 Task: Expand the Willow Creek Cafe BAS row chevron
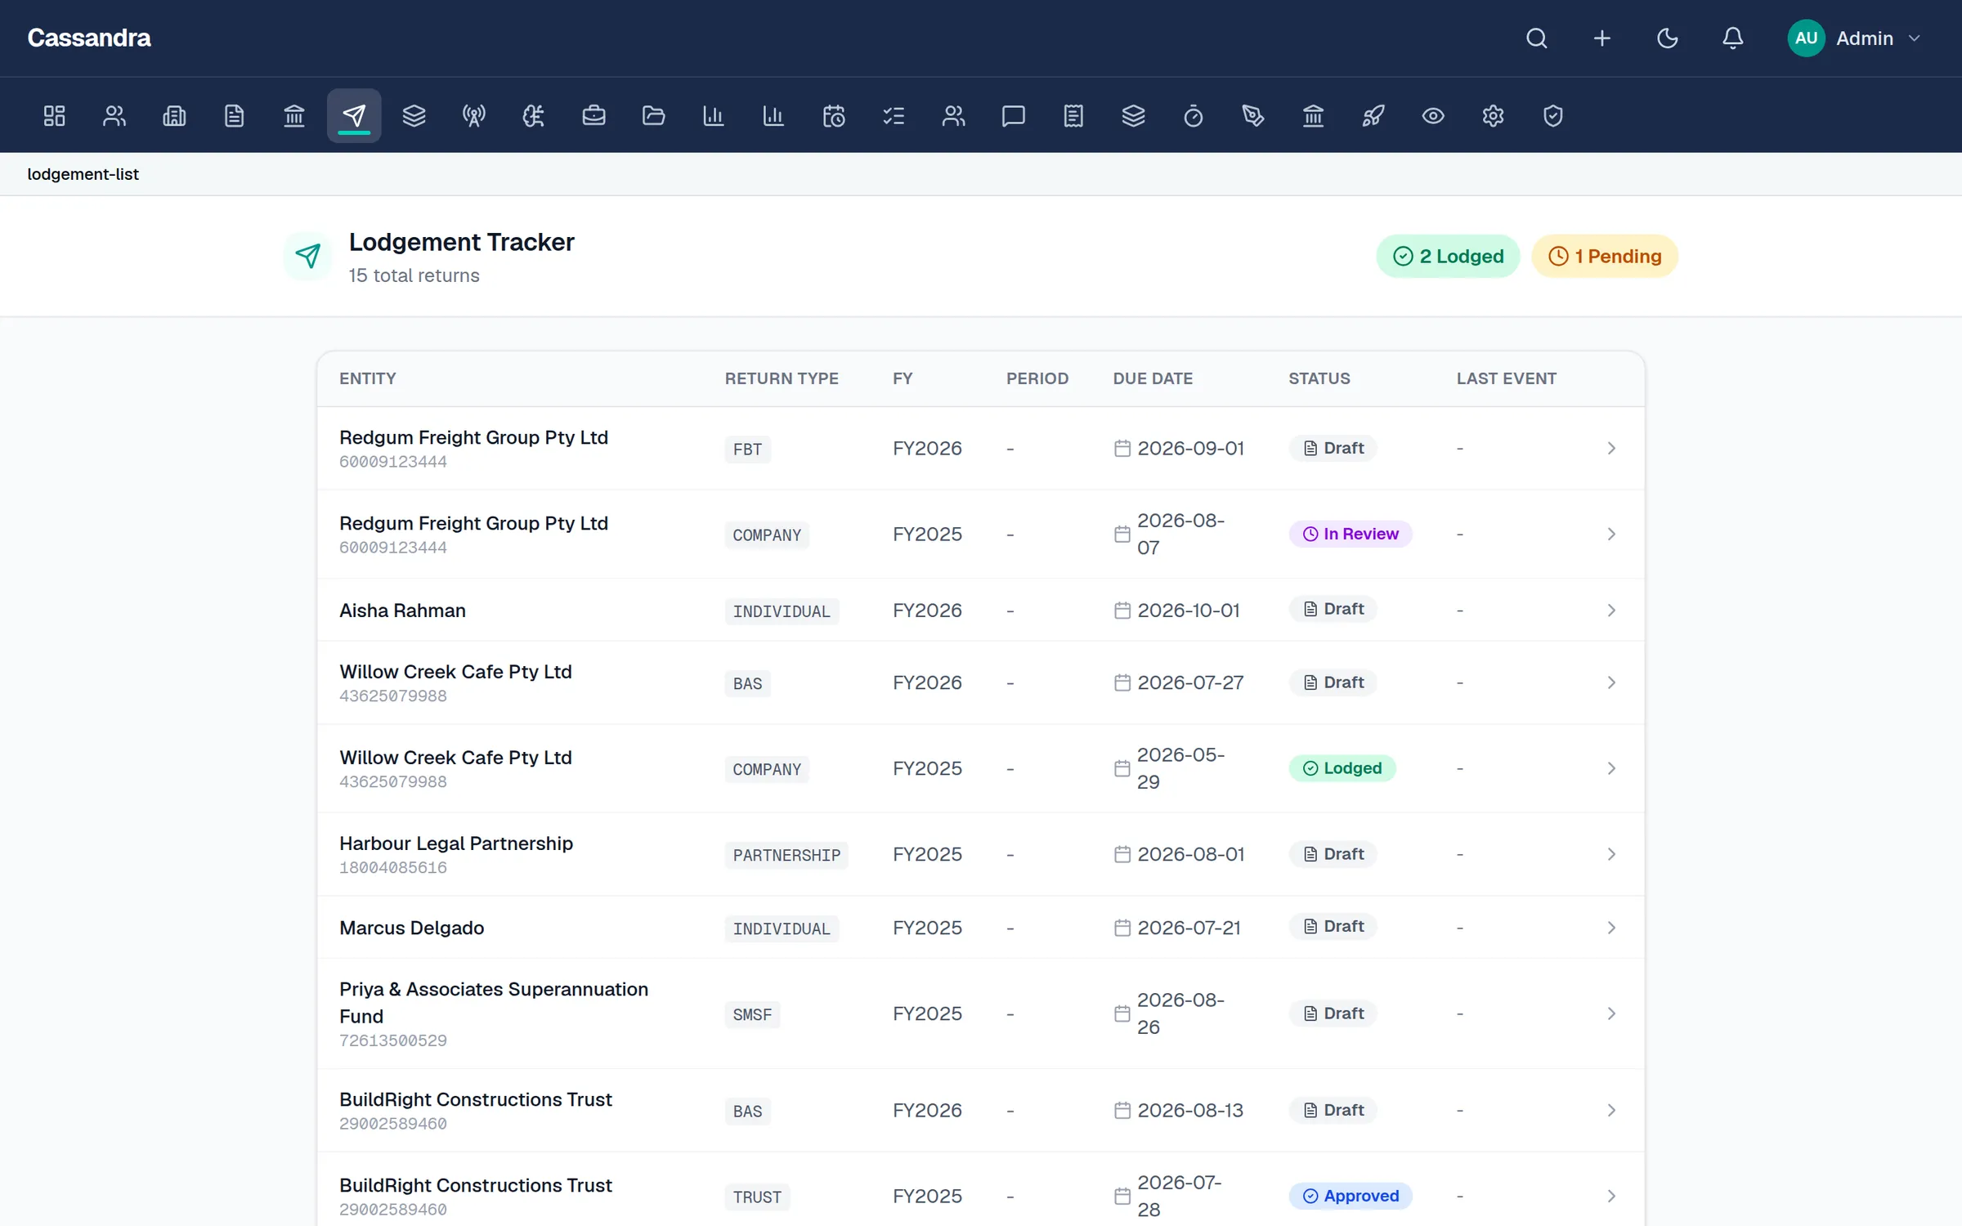1611,682
